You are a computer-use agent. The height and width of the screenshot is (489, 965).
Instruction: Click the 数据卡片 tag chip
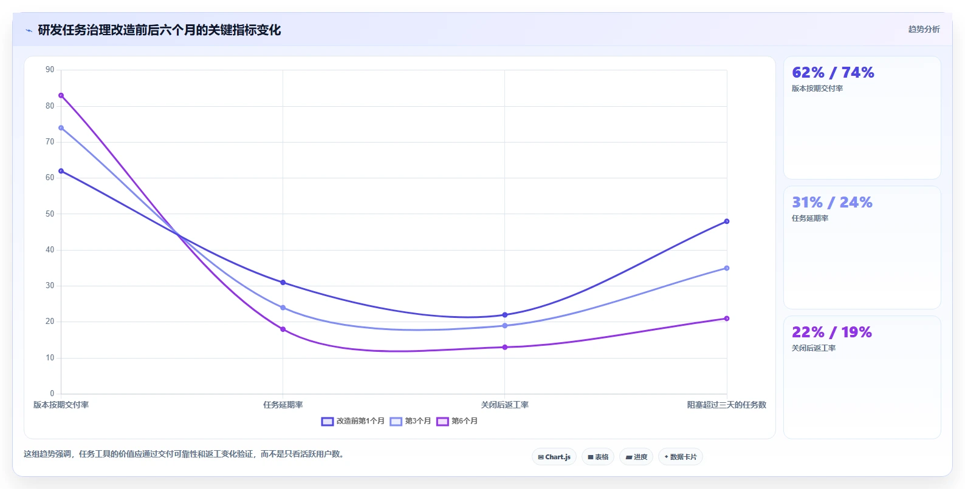click(x=681, y=457)
